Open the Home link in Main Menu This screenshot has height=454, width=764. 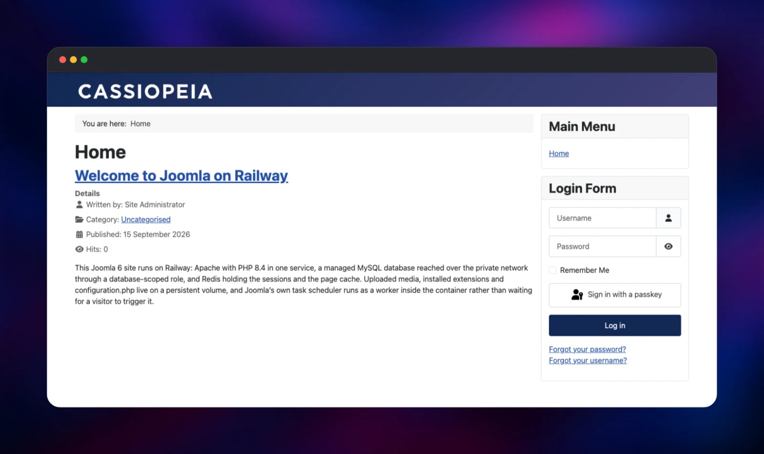click(559, 153)
